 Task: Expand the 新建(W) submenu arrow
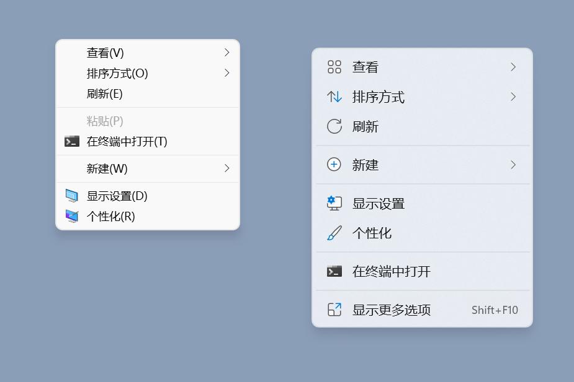tap(226, 168)
